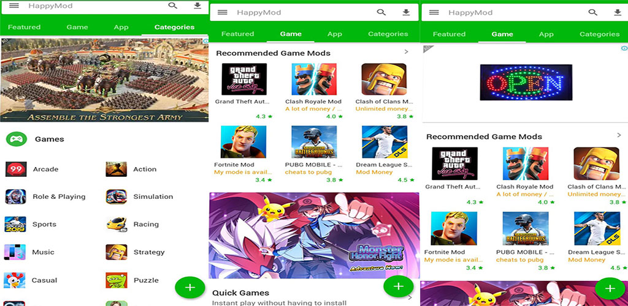
Task: Click the green Games controller icon
Action: pos(16,140)
